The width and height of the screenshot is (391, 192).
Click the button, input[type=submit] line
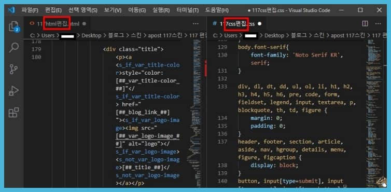pyautogui.click(x=290, y=181)
